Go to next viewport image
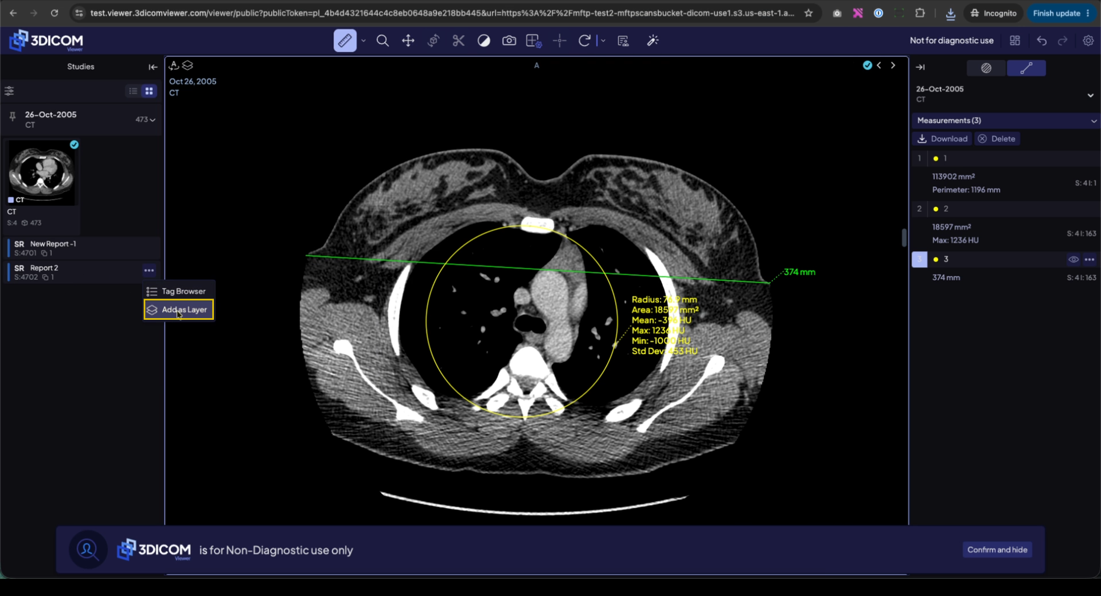 tap(893, 65)
